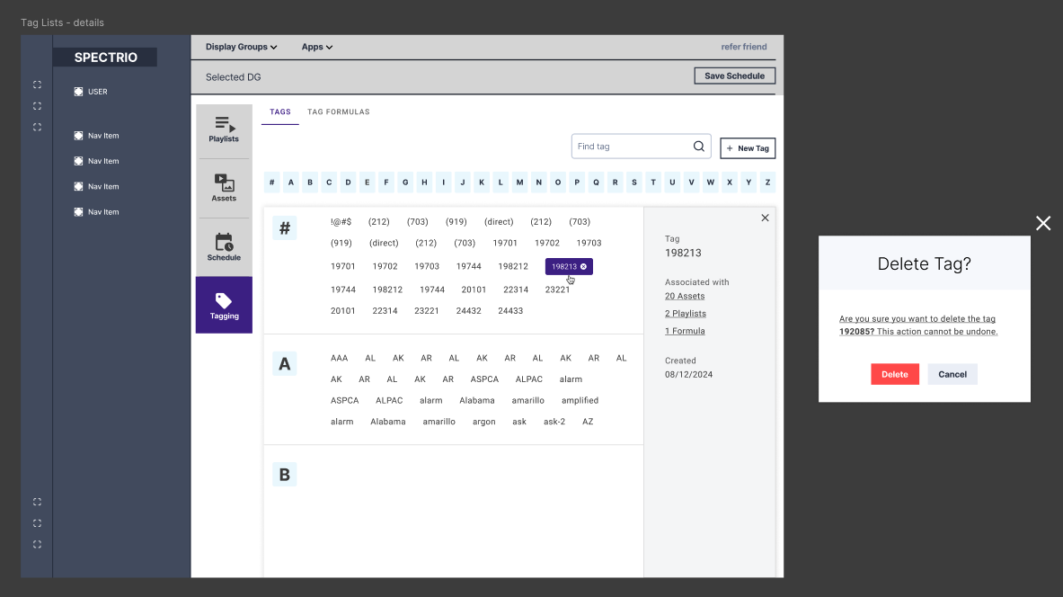Image resolution: width=1063 pixels, height=597 pixels.
Task: Open the Playlists panel icon
Action: pos(225,125)
